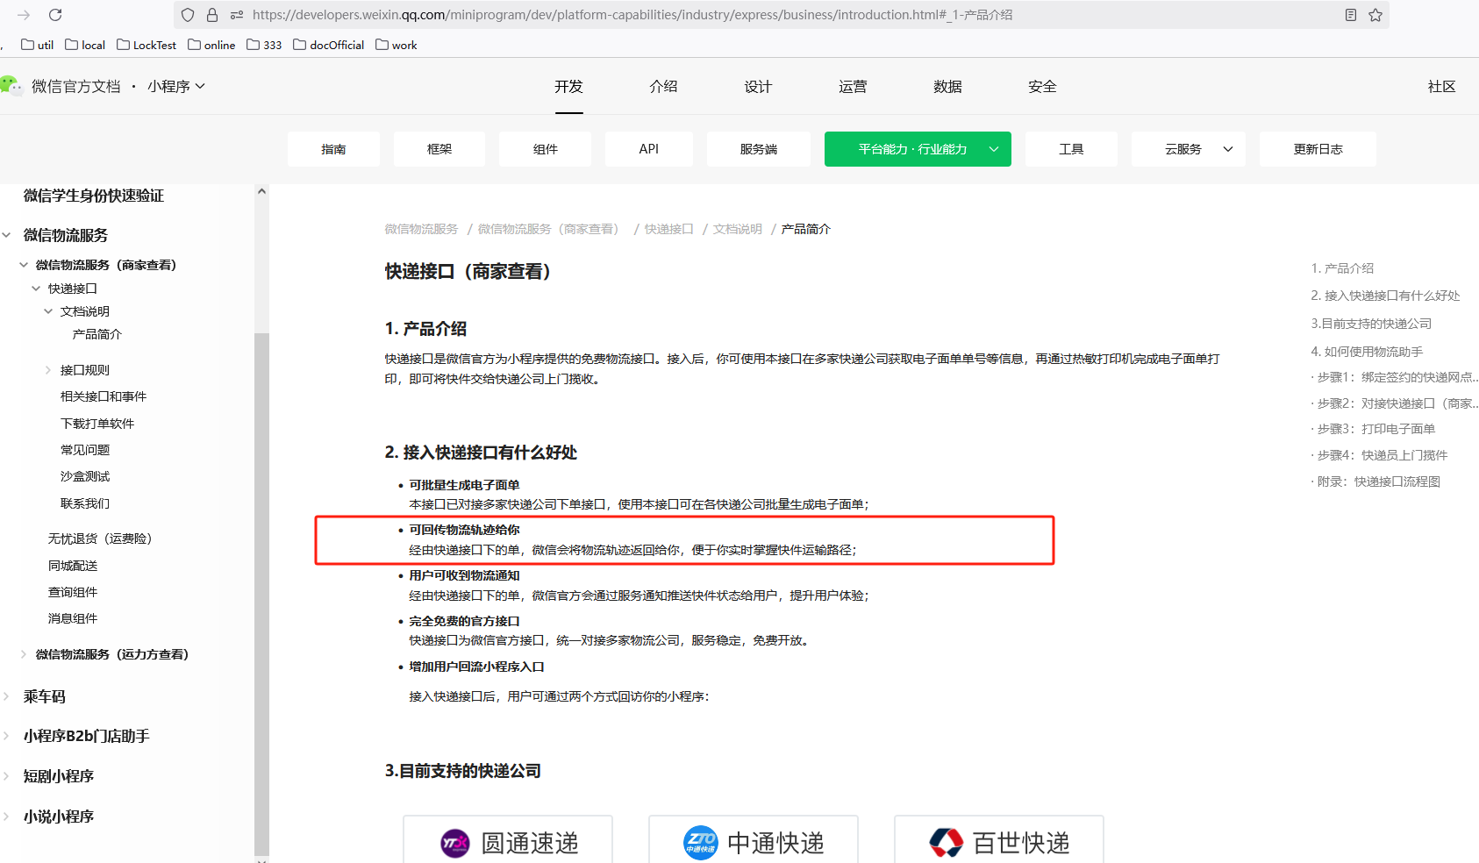
Task: Click the 百世快递 logo
Action: [x=947, y=844]
